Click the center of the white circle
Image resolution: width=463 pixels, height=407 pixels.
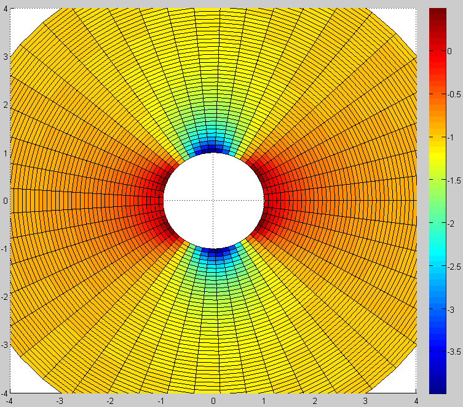point(213,200)
